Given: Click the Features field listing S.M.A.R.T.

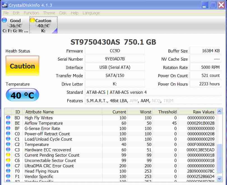Looking at the screenshot, I should (x=153, y=101).
